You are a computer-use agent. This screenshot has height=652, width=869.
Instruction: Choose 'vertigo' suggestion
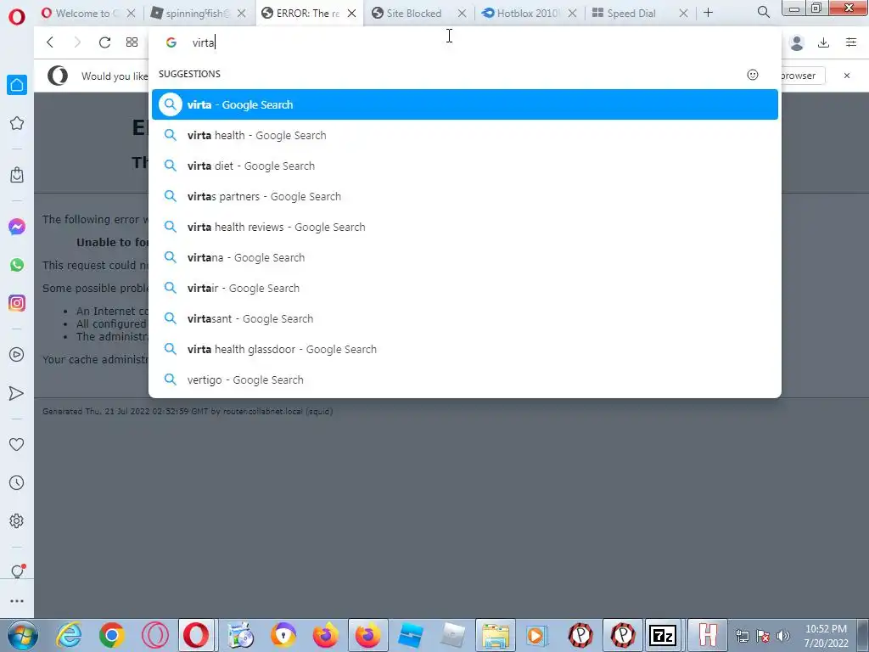point(465,379)
